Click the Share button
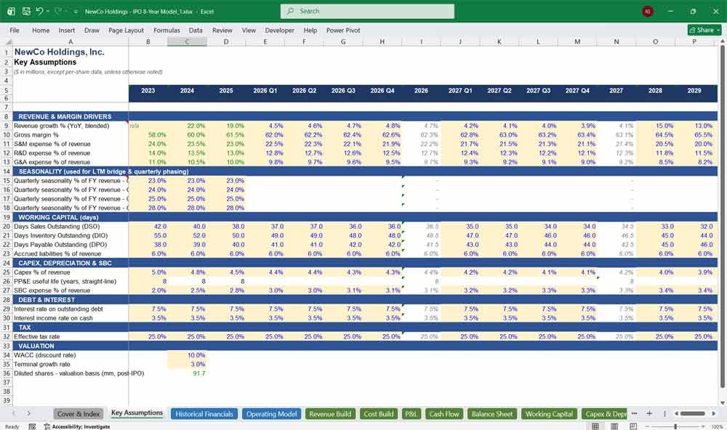The image size is (727, 430). point(704,30)
